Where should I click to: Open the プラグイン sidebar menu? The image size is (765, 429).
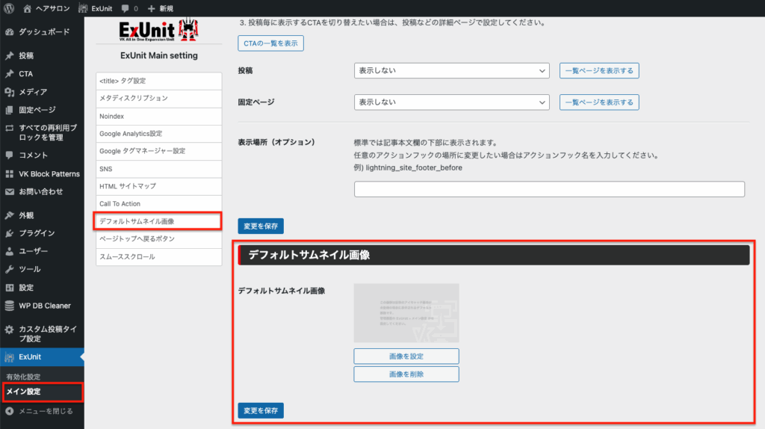pos(37,233)
